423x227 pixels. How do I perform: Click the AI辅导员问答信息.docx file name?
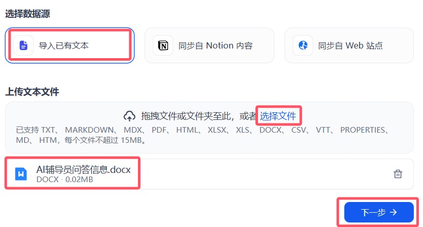pyautogui.click(x=83, y=170)
